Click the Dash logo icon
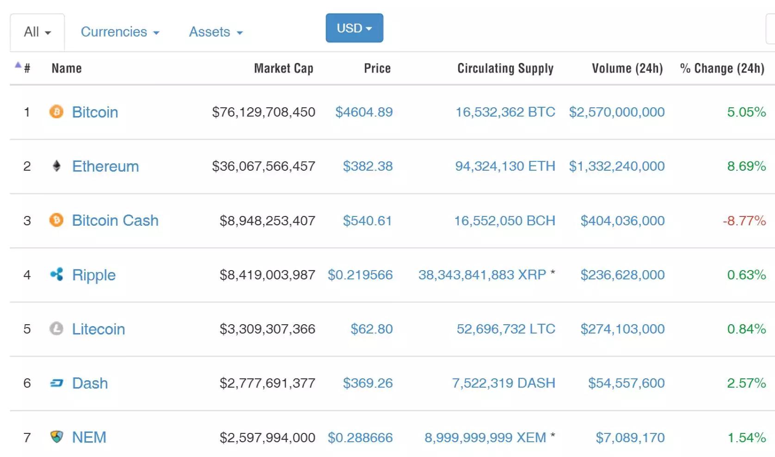 click(56, 383)
